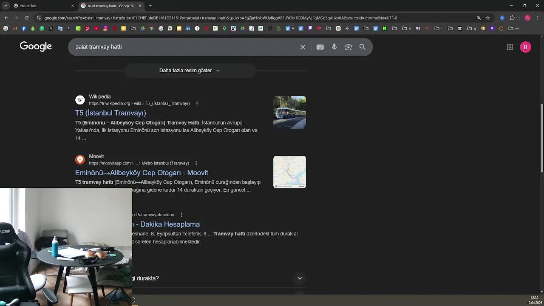Screen dimensions: 544x306
Task: Search by image with the Google Lens icon
Action: 348,47
